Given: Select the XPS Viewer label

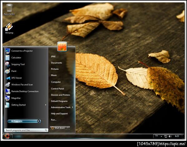Looking at the screenshot, I should pyautogui.click(x=17, y=78).
